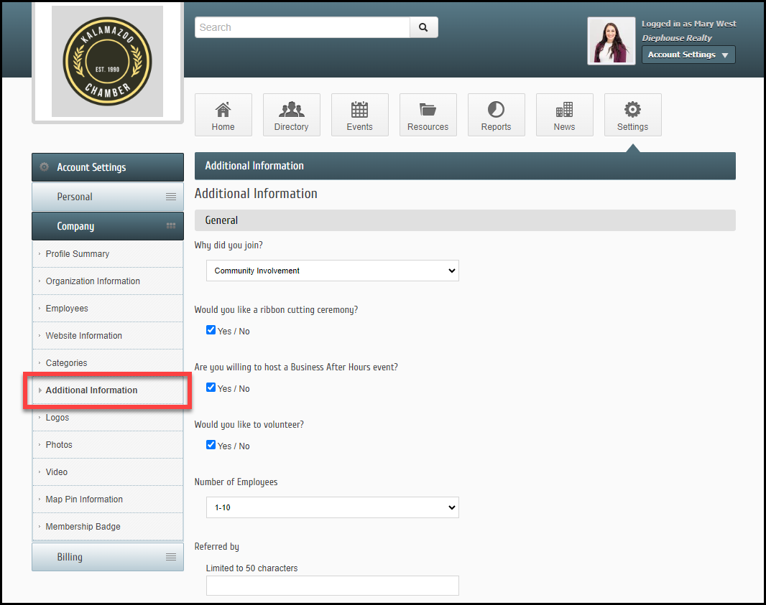Open the Membership Badge sidebar link

[x=83, y=527]
